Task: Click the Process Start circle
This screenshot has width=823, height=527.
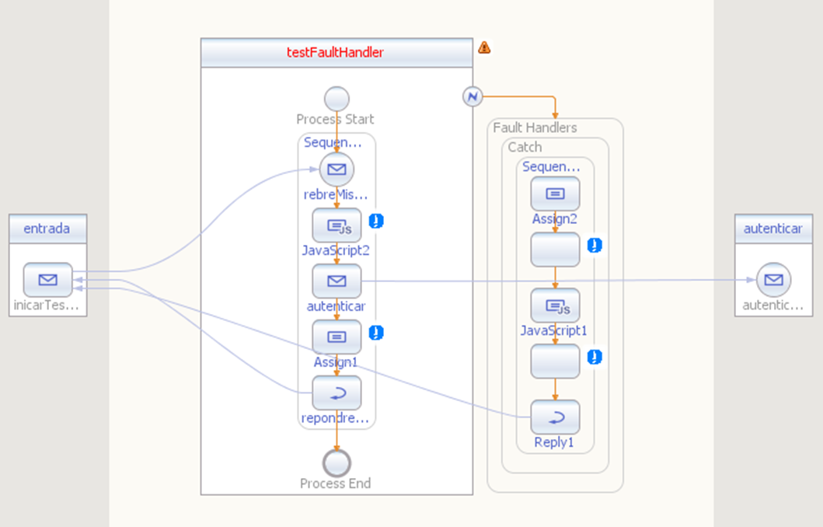Action: click(x=337, y=99)
